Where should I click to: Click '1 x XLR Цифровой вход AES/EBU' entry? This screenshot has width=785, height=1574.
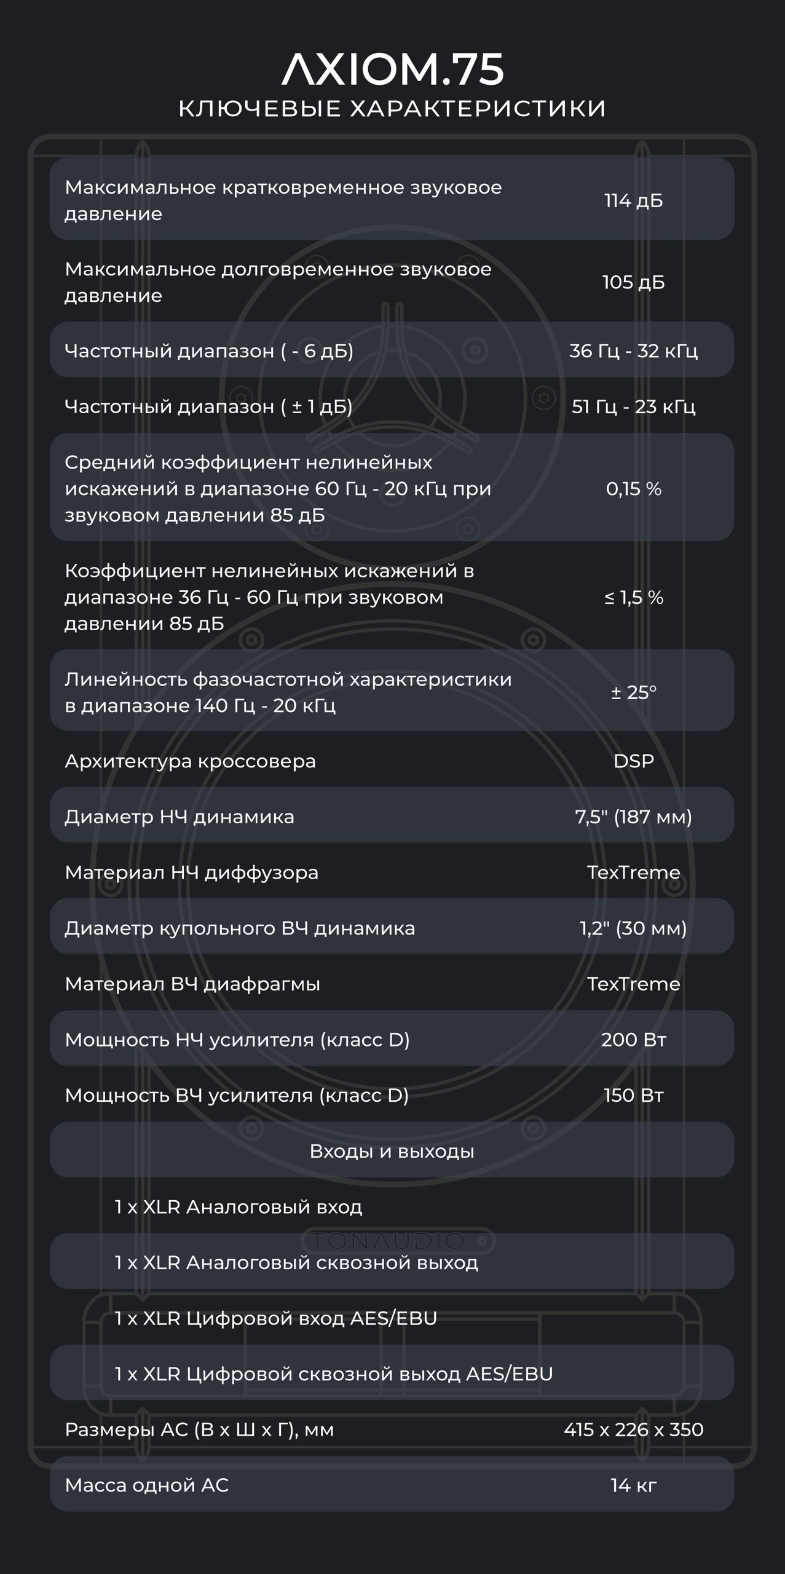coord(276,1318)
